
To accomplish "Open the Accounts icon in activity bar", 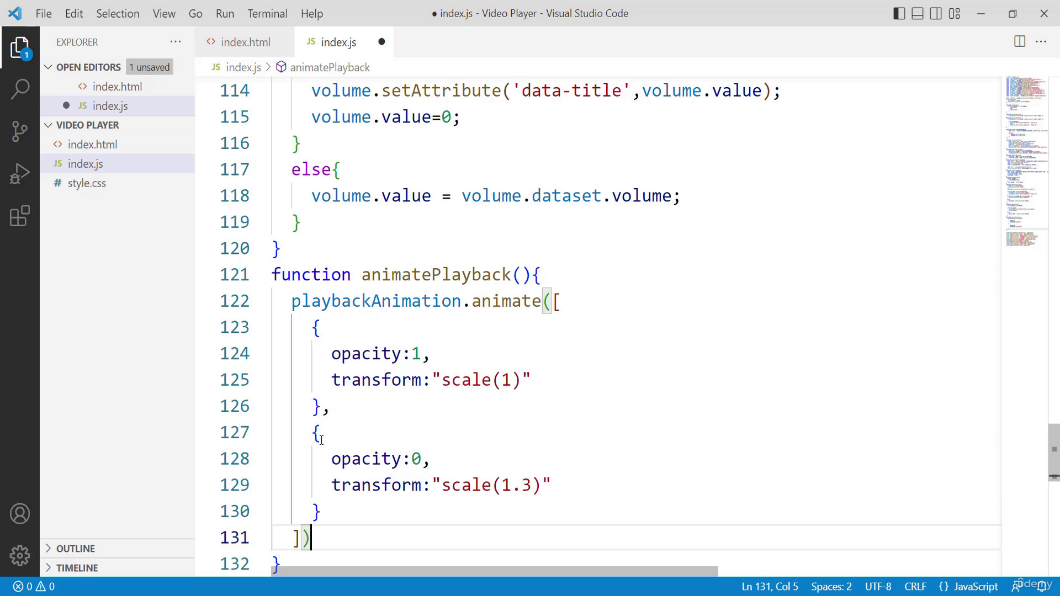I will click(x=20, y=514).
